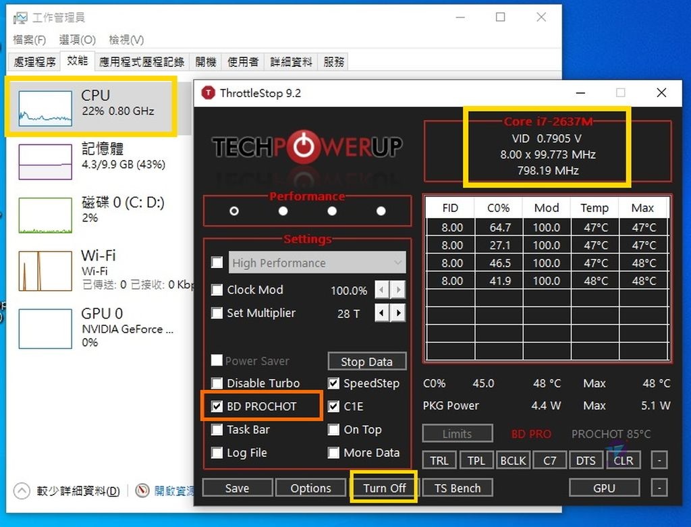Open the C7 core C-states window
Image resolution: width=691 pixels, height=527 pixels.
pyautogui.click(x=549, y=460)
